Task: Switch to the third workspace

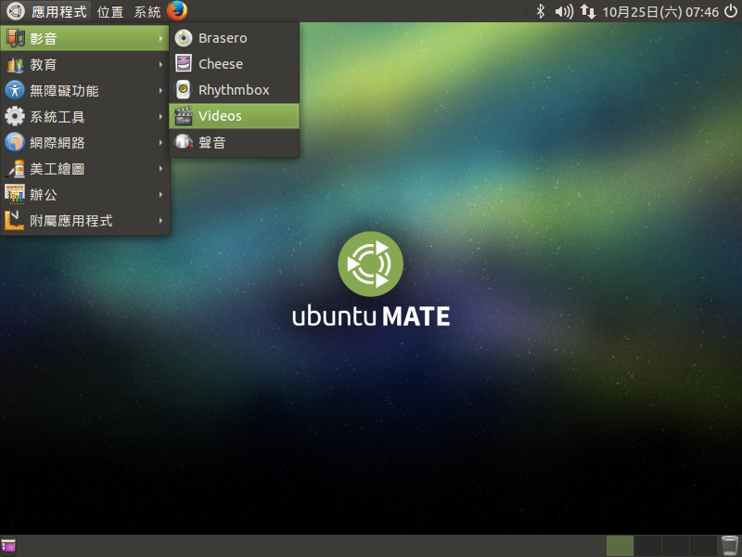Action: coord(675,546)
